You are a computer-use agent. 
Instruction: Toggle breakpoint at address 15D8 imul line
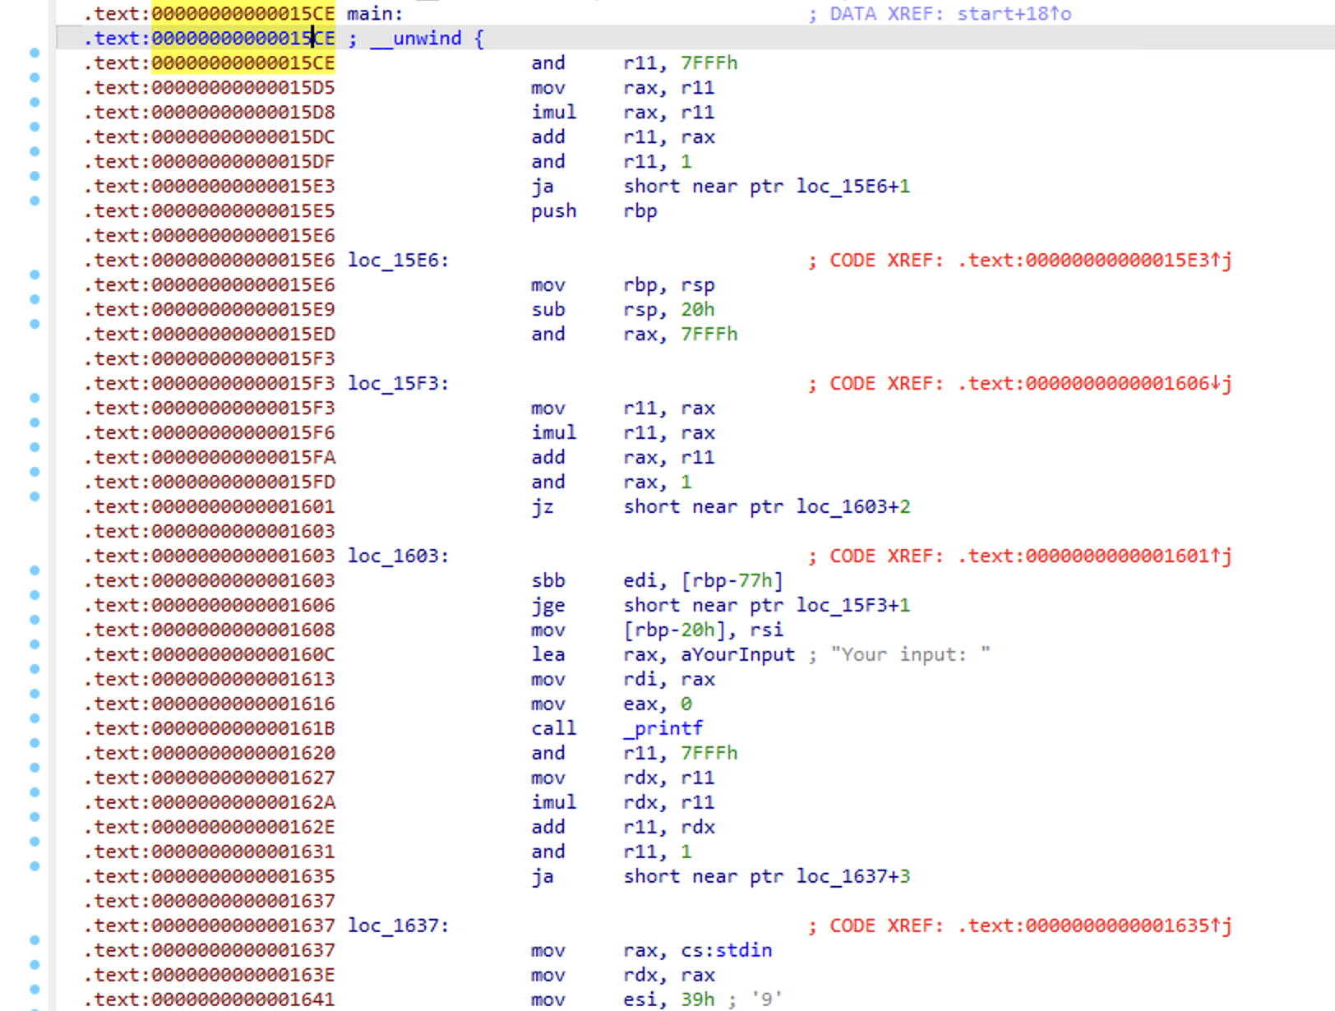pyautogui.click(x=35, y=102)
